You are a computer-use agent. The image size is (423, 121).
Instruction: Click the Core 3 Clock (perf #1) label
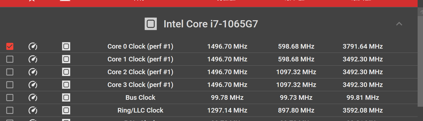tap(140, 85)
